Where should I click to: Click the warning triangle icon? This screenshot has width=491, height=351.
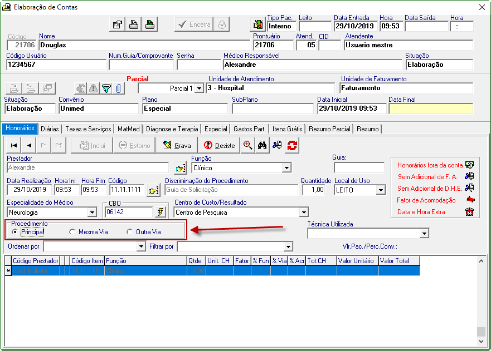click(93, 88)
